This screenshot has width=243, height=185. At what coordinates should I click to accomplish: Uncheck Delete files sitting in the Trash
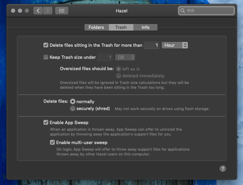click(x=46, y=45)
